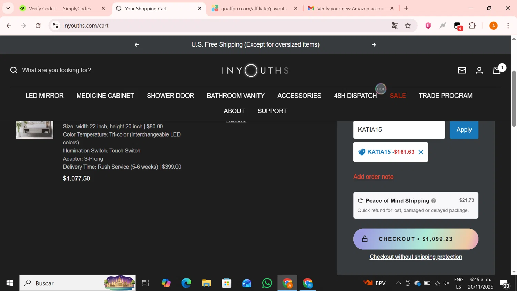This screenshot has width=517, height=291.
Task: Launch Copilot from taskbar
Action: point(166,283)
